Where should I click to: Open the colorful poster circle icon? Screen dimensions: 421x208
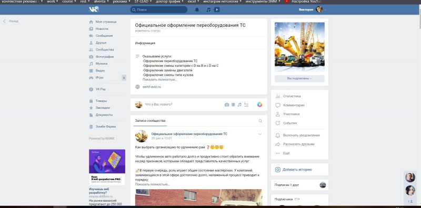click(259, 105)
